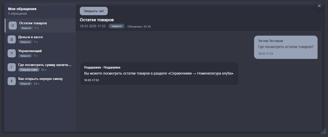Viewport: 328px width, 137px height.
Task: Click the "К" avatar icon in list
Action: (12, 81)
